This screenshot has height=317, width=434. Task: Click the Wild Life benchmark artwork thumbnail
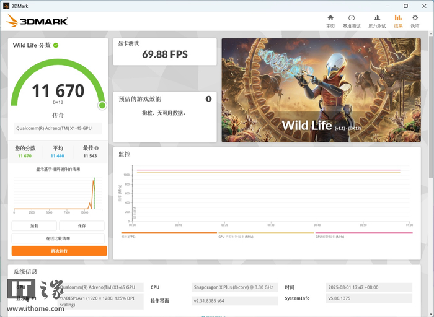(321, 90)
